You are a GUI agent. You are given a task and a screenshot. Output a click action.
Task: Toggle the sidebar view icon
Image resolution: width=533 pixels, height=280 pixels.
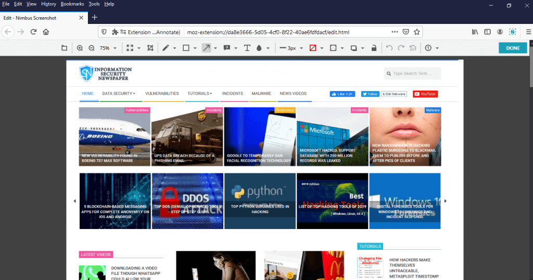487,32
